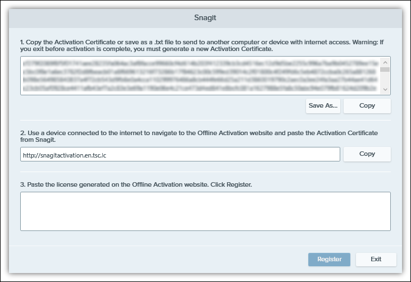The image size is (411, 282).
Task: Copy the Activation Certificate text
Action: (x=367, y=106)
